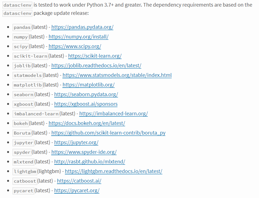Go to the jupyter.org link
This screenshot has height=198, width=259.
[x=76, y=143]
